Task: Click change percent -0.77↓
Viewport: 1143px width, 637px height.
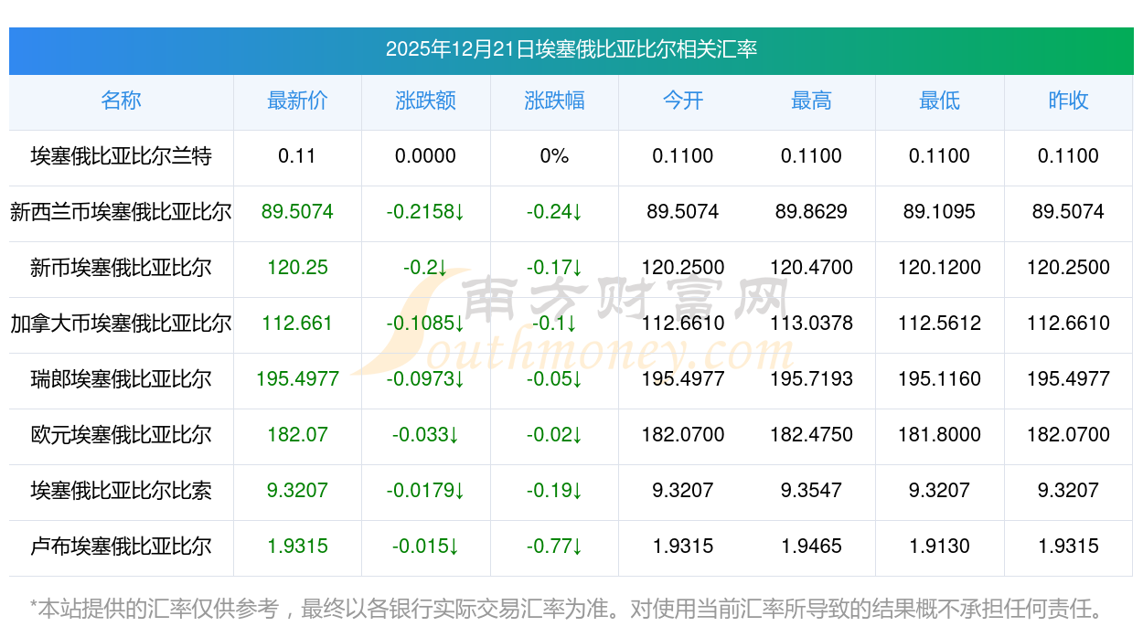Action: (554, 547)
